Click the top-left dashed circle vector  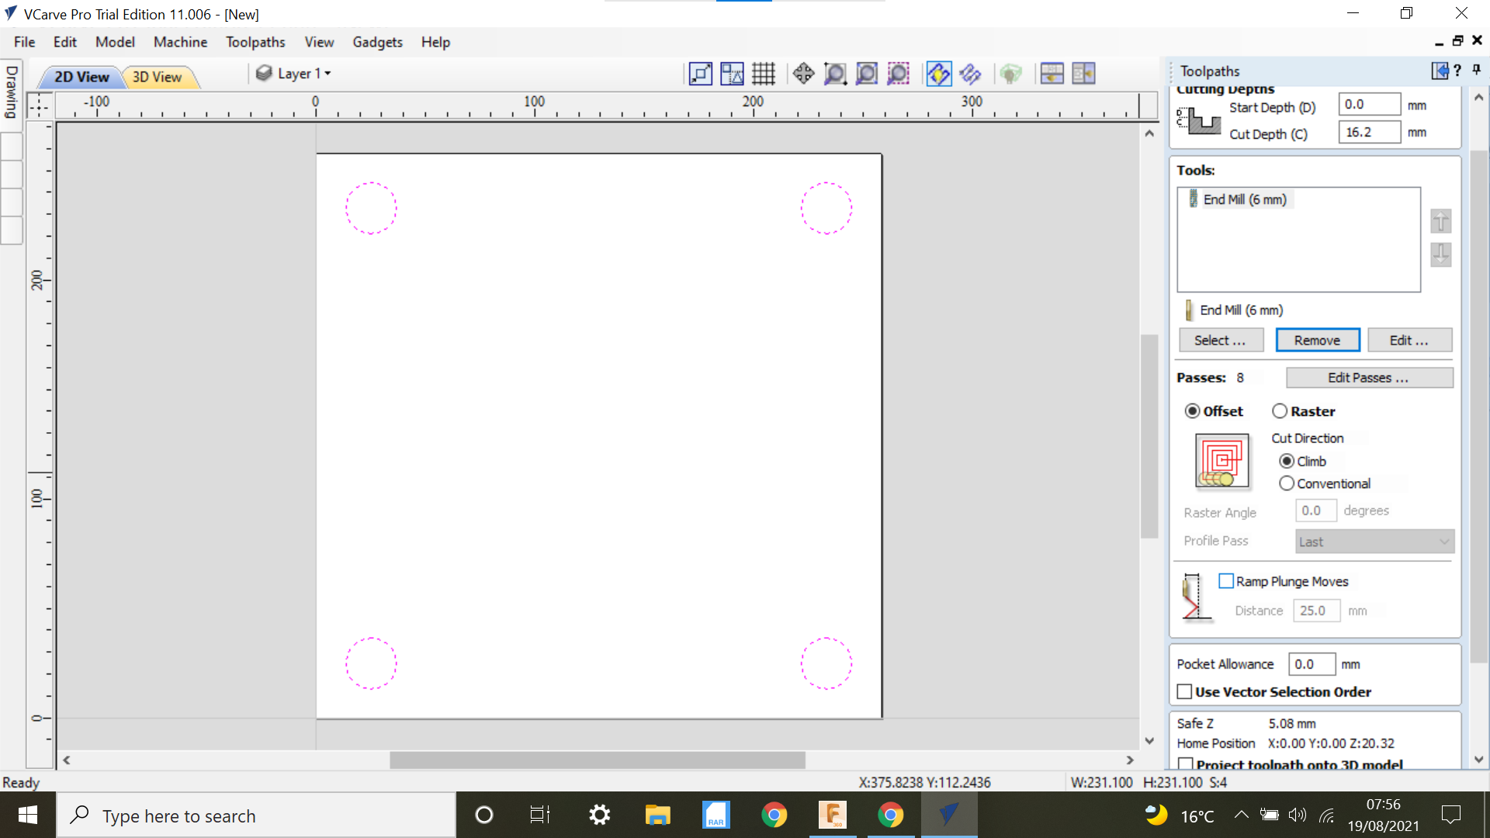371,208
